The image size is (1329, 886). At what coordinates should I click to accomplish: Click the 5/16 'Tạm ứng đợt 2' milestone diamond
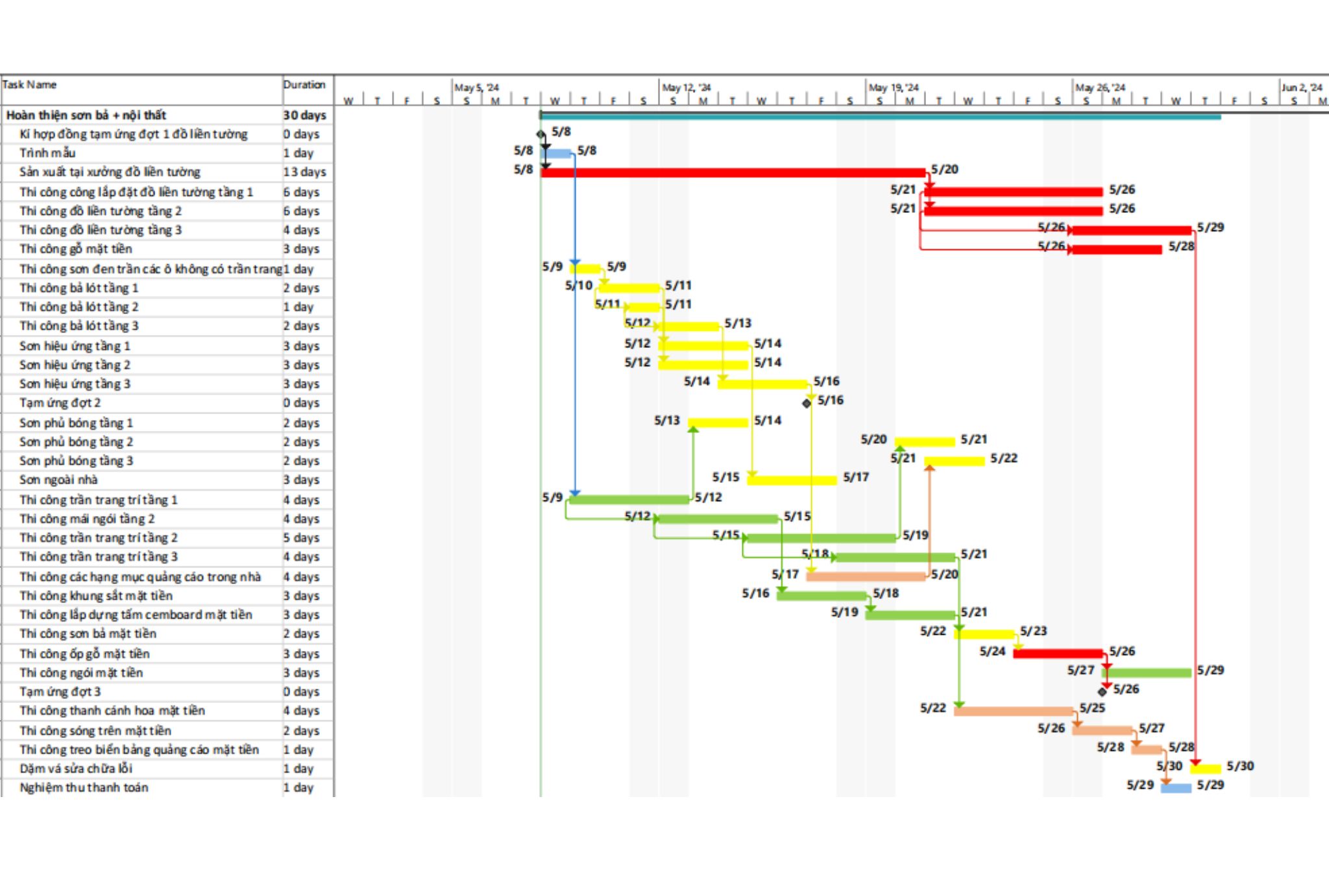[807, 403]
